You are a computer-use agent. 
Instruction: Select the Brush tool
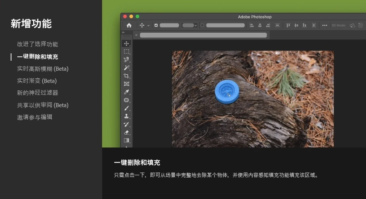click(126, 108)
